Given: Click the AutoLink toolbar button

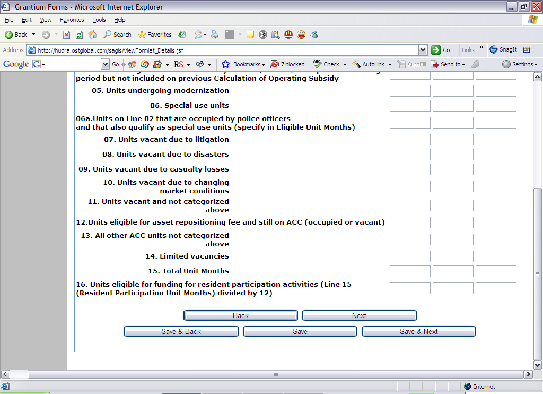Looking at the screenshot, I should pyautogui.click(x=369, y=64).
